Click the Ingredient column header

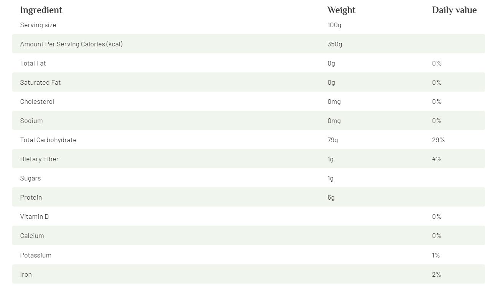[x=41, y=10]
